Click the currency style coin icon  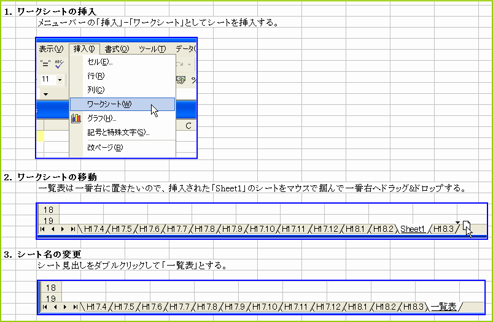[x=181, y=80]
